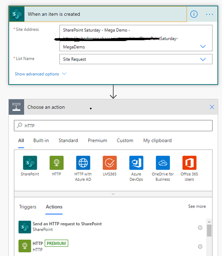The height and width of the screenshot is (256, 222).
Task: Open the My clipboard tab
Action: 158,141
